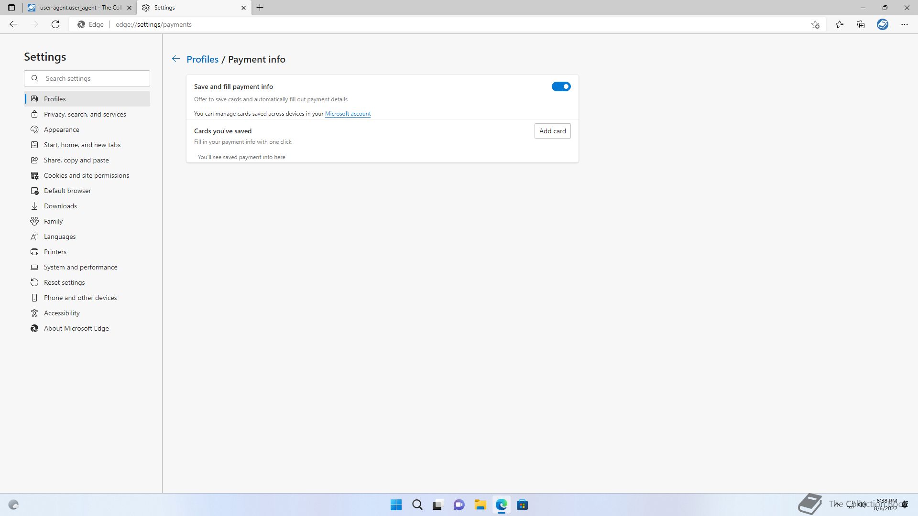Viewport: 918px width, 516px height.
Task: Open Phone and other devices settings
Action: coord(87,298)
